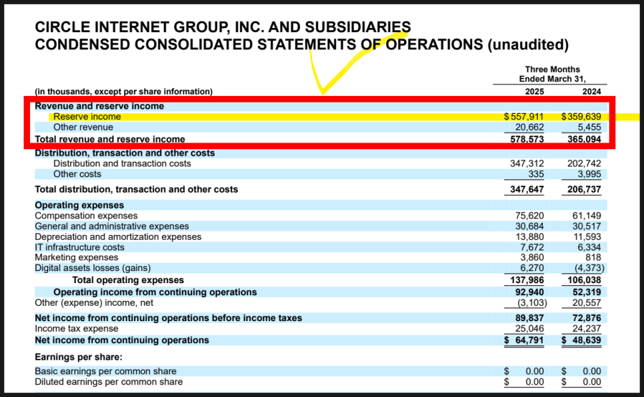The image size is (644, 397).
Task: Select the note "(in thousands, except per share information)"
Action: 123,91
